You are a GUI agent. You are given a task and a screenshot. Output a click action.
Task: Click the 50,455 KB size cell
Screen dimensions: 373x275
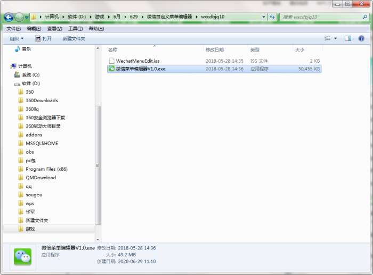[x=309, y=69]
